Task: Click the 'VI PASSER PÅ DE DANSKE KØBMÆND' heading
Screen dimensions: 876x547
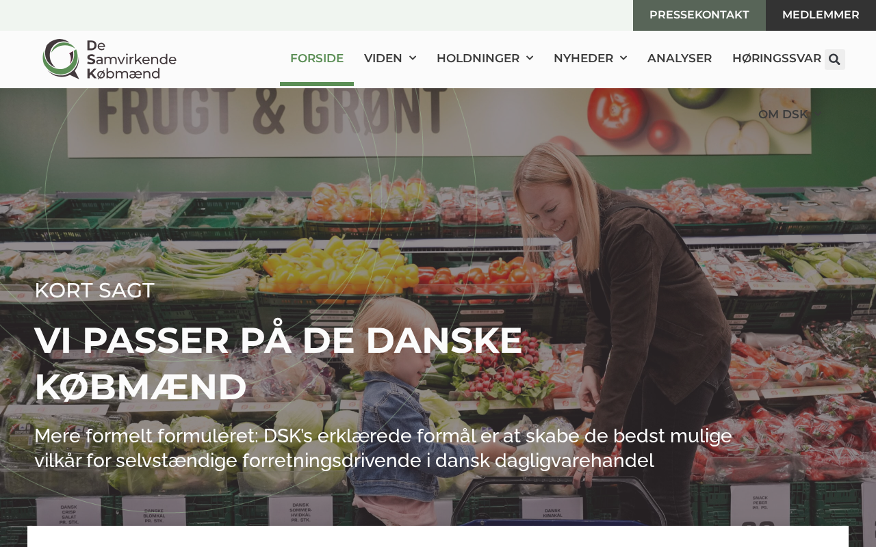Action: tap(279, 363)
